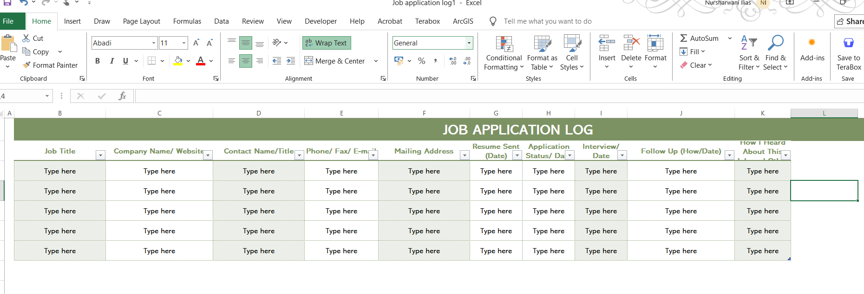The height and width of the screenshot is (294, 864).
Task: Open the Job Title filter dropdown
Action: click(x=100, y=155)
